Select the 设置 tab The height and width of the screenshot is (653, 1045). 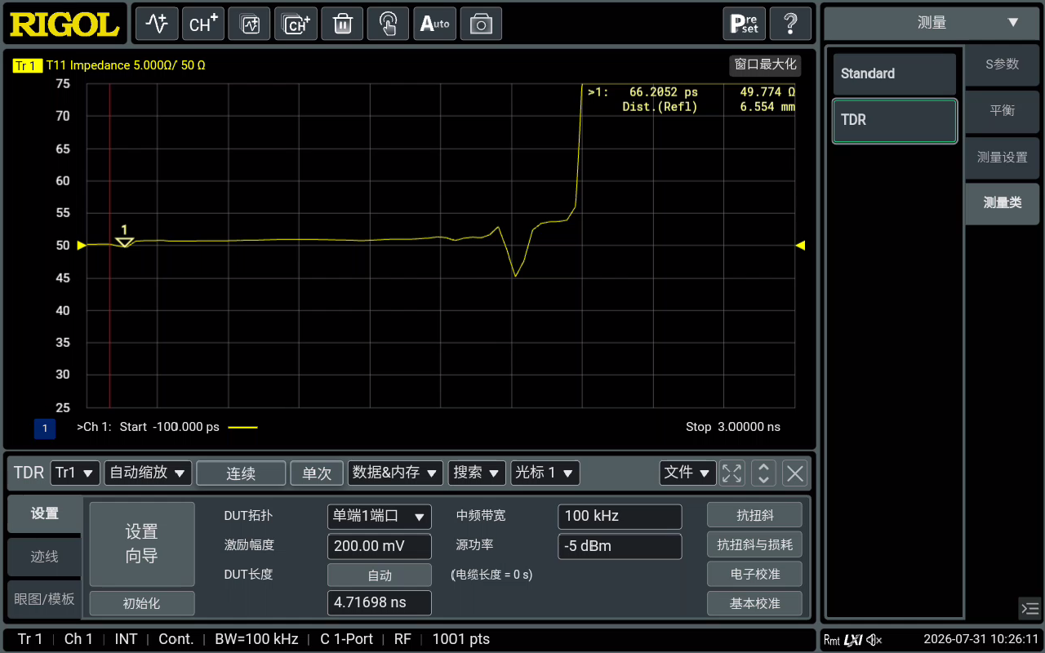tap(45, 513)
